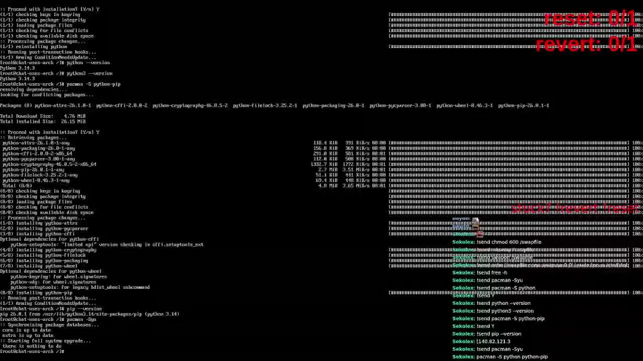
Task: Click line 'python-keyring: for wheel.signatures'
Action: 59,277
